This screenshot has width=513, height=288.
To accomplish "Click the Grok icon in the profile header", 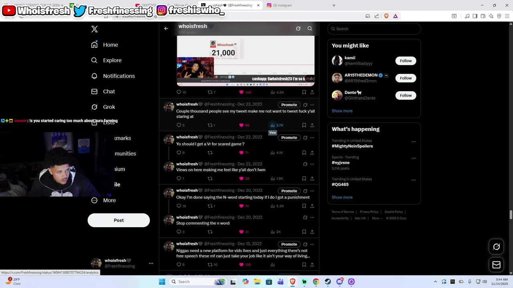I will (298, 28).
